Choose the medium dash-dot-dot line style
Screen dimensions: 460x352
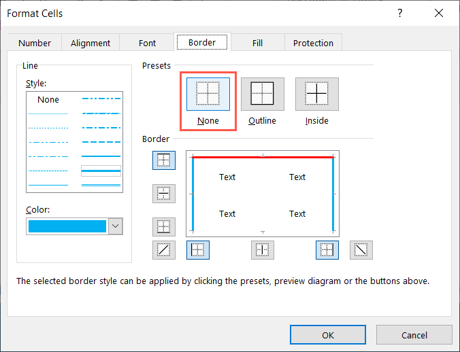point(101,99)
